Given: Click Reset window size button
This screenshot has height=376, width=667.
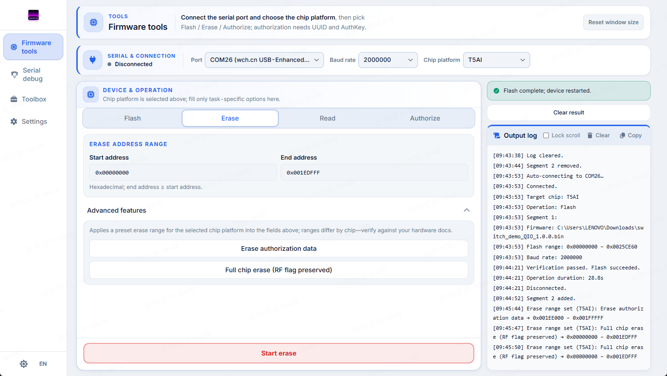Looking at the screenshot, I should [x=613, y=22].
